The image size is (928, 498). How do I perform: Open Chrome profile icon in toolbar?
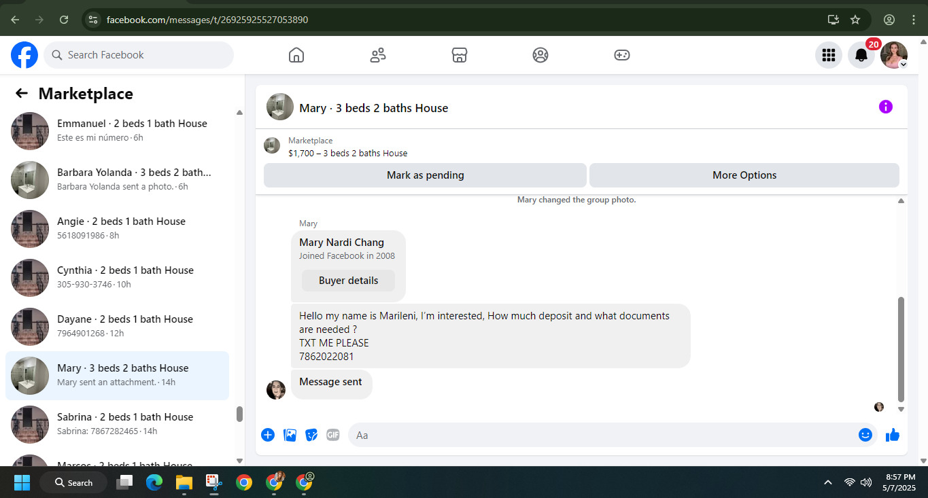(x=889, y=20)
